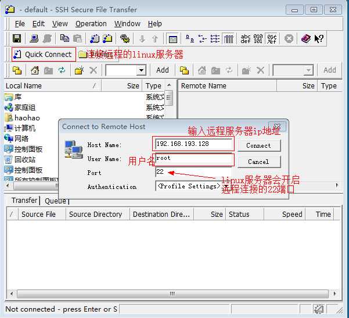Open the Authentication Profile Settings dropdown
The height and width of the screenshot is (318, 349).
(226, 186)
